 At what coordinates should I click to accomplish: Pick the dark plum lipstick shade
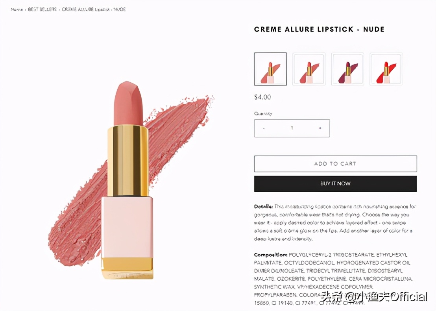[347, 69]
